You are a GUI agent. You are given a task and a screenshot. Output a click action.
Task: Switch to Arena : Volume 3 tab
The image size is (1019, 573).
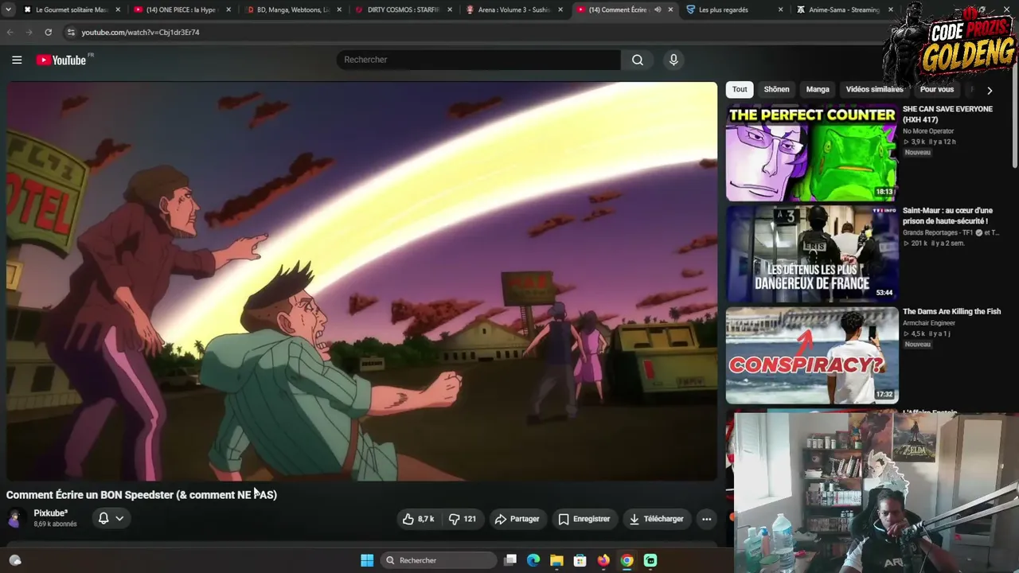513,10
